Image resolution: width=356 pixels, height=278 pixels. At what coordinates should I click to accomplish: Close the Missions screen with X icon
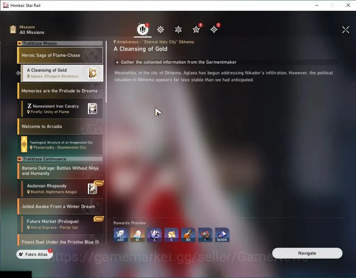coord(346,30)
